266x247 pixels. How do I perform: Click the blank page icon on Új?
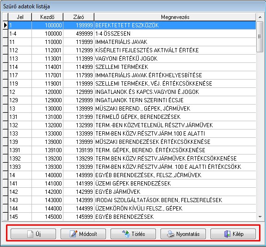click(x=30, y=234)
